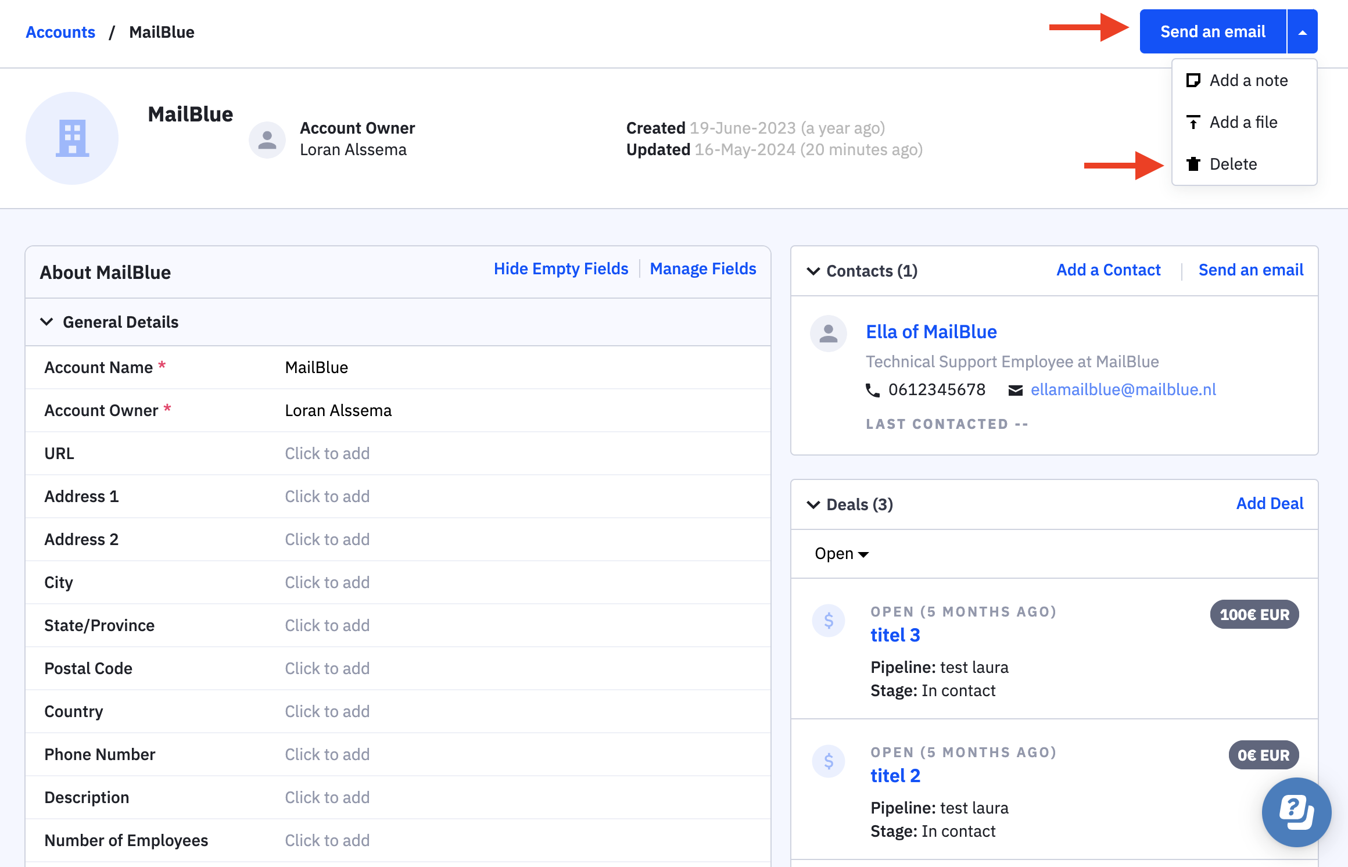Click to add Phone Number

click(x=327, y=754)
